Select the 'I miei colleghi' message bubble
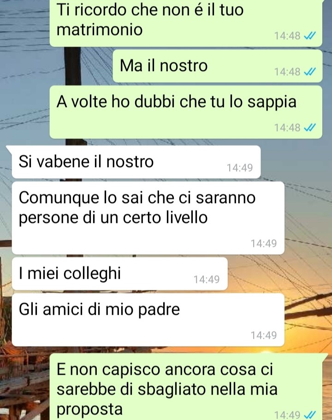Image resolution: width=332 pixels, height=420 pixels. 120,274
